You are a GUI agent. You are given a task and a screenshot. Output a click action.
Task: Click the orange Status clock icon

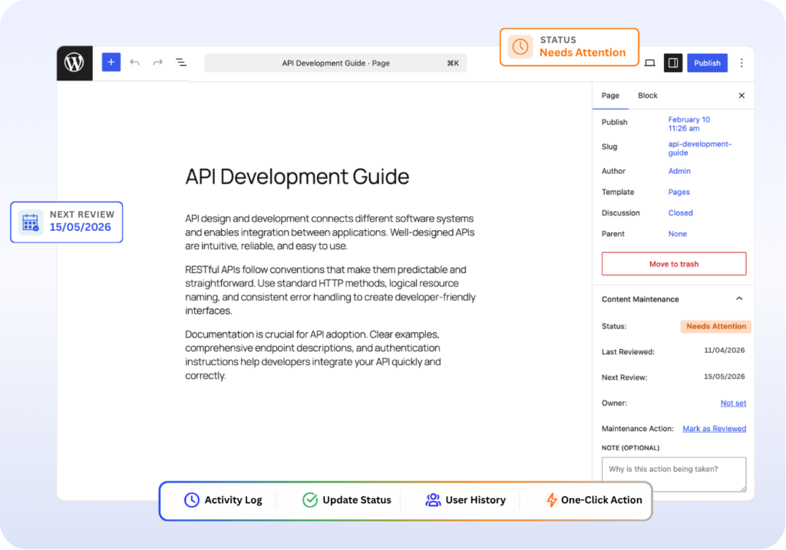[x=520, y=47]
